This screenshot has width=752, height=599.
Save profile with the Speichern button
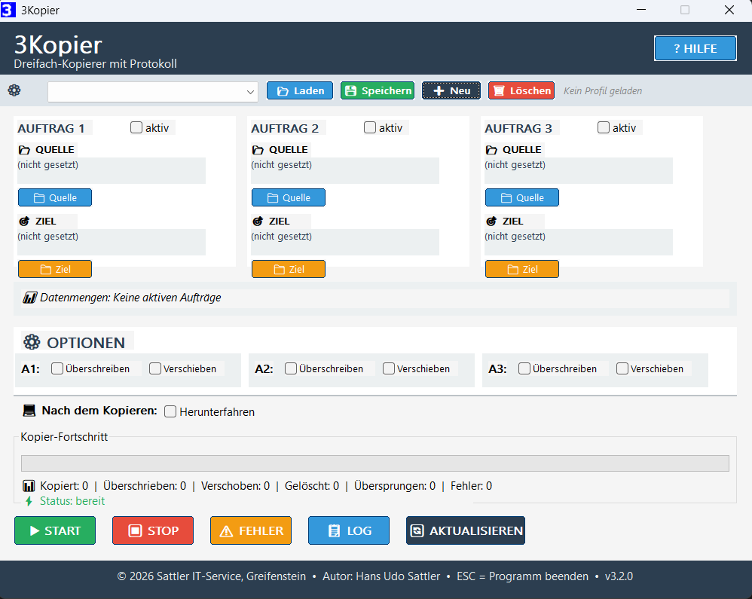[x=378, y=90]
